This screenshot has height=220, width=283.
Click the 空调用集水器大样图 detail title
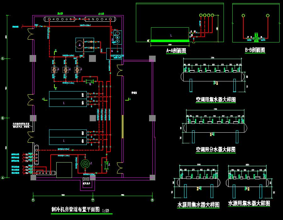click(216, 100)
